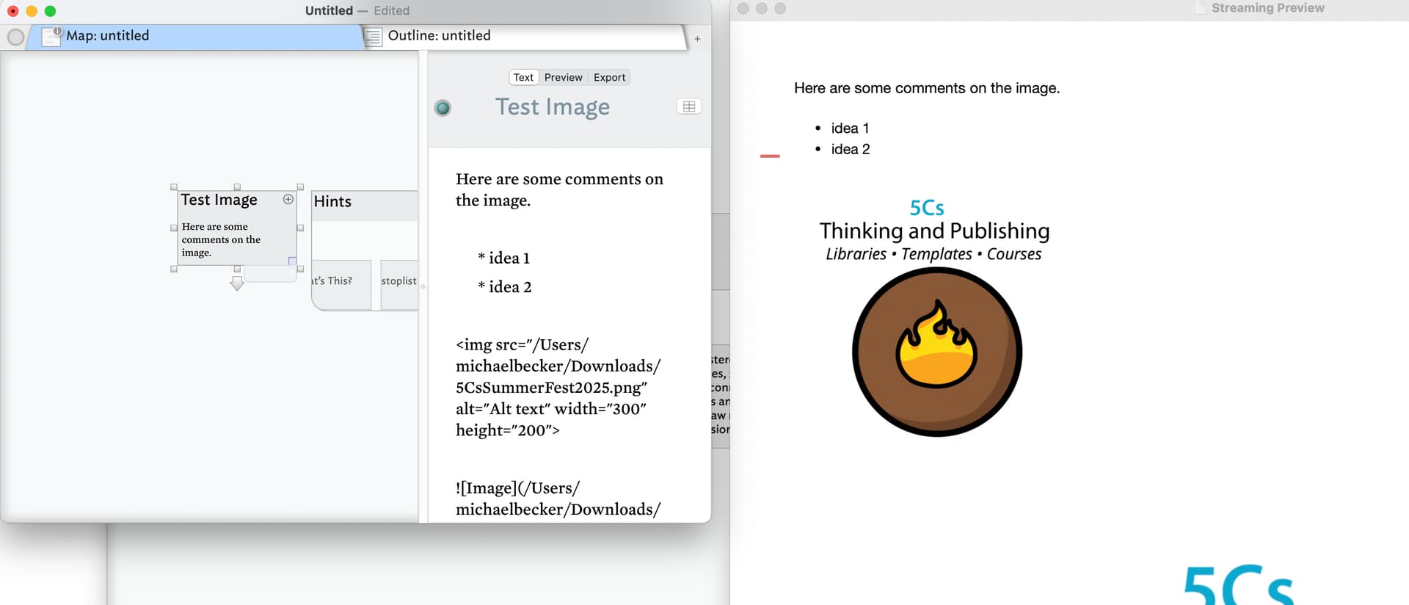Viewport: 1409px width, 605px height.
Task: Switch to the Map: untitled tab
Action: (197, 36)
